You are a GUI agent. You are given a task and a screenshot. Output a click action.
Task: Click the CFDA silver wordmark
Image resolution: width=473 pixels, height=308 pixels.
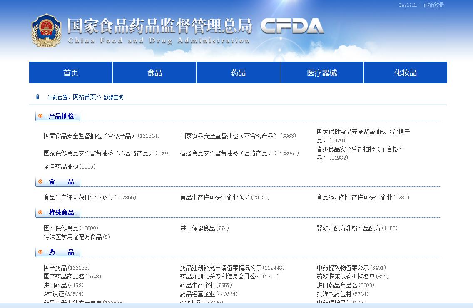(292, 26)
